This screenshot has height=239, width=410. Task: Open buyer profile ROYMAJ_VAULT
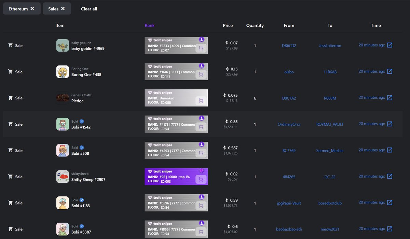click(x=330, y=124)
